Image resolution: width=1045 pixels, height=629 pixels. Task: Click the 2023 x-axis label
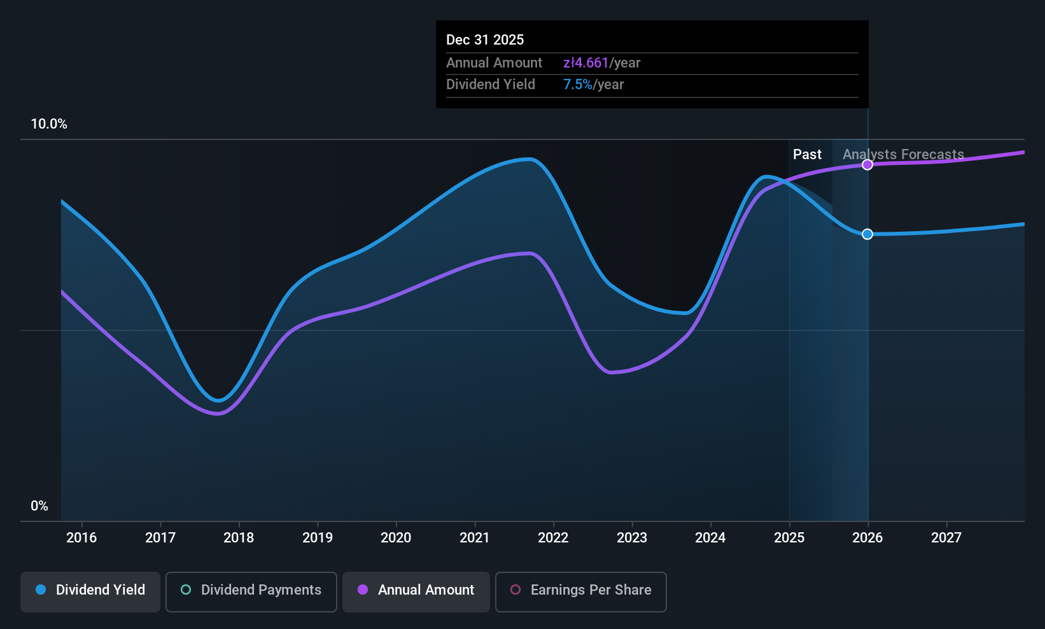coord(632,538)
